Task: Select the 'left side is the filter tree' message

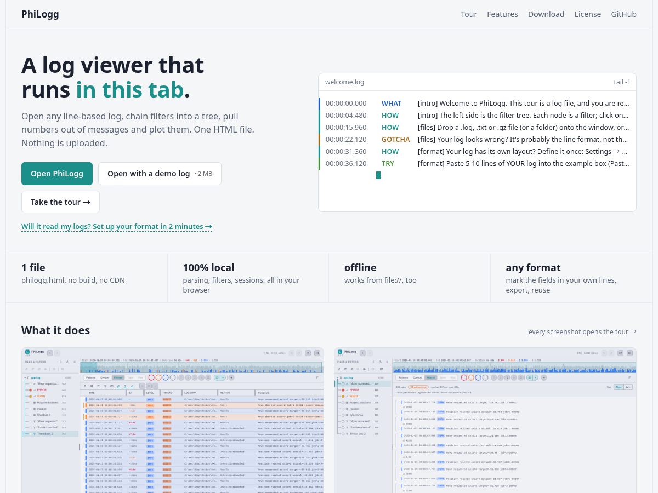Action: 524,116
